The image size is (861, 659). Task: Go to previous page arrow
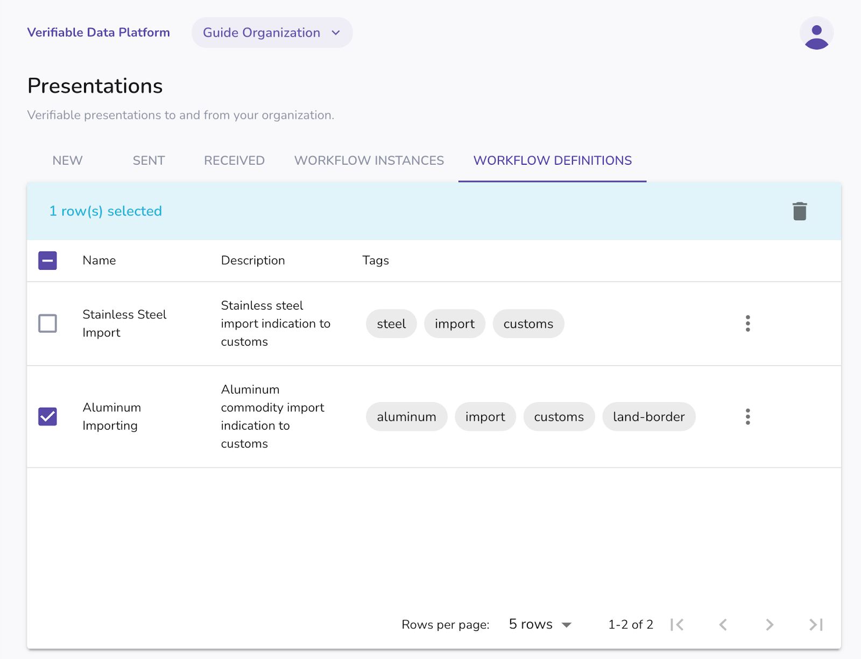(x=723, y=625)
